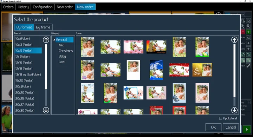
Task: Switch to the By frame tab
Action: (43, 27)
